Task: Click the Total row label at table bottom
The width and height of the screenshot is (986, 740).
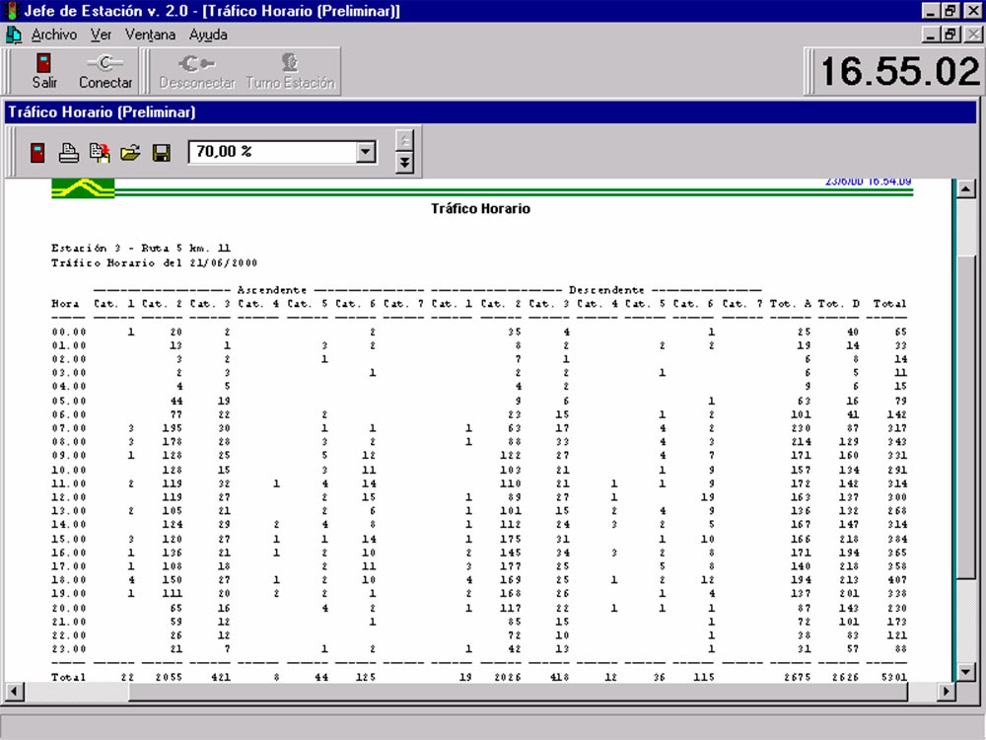Action: [x=68, y=677]
